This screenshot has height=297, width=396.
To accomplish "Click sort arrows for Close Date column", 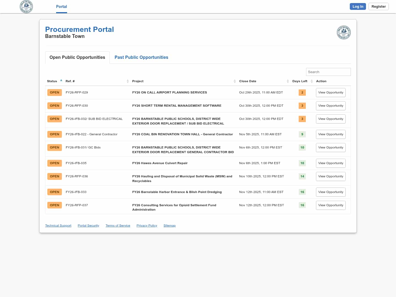I will point(288,81).
